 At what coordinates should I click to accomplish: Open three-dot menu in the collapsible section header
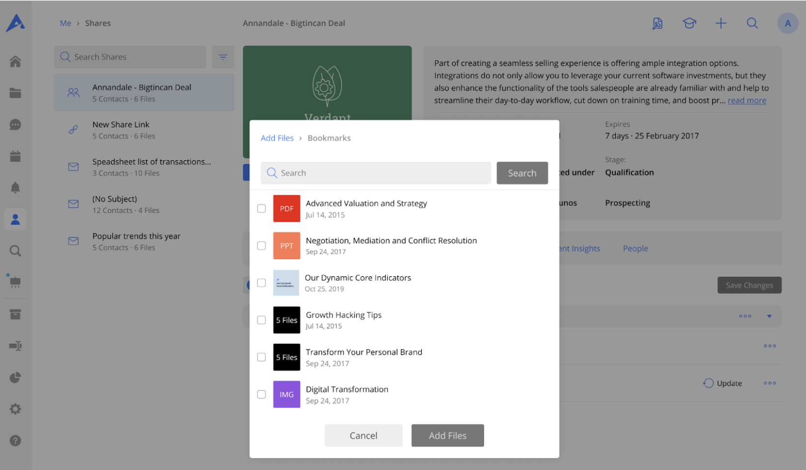pos(745,316)
